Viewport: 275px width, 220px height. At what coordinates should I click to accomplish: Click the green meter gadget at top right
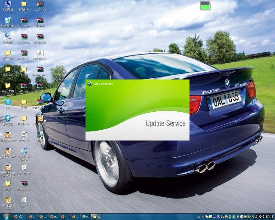click(x=205, y=6)
